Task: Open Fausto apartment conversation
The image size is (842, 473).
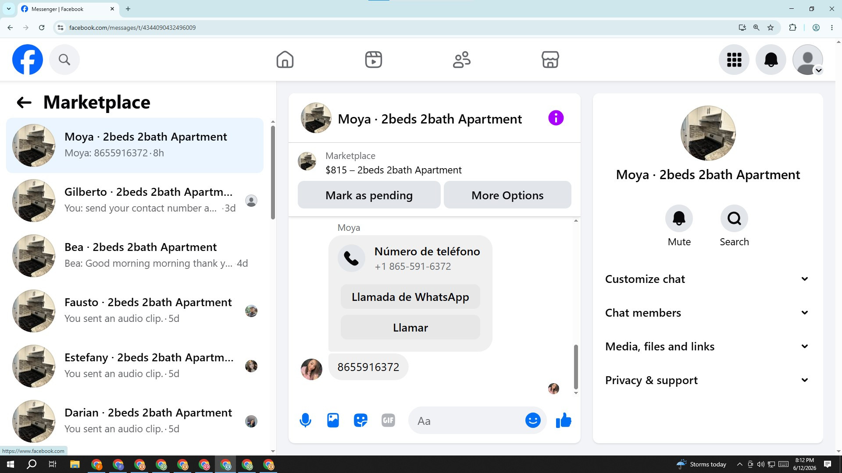Action: point(135,311)
